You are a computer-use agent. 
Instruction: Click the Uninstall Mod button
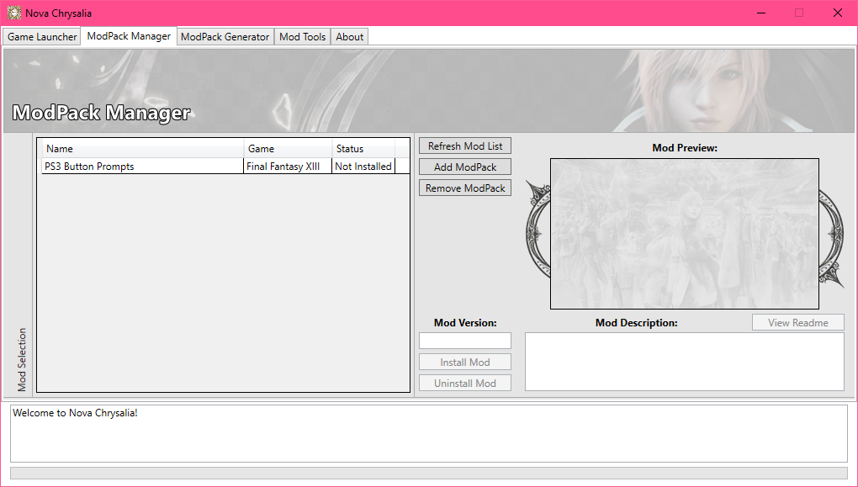coord(465,383)
